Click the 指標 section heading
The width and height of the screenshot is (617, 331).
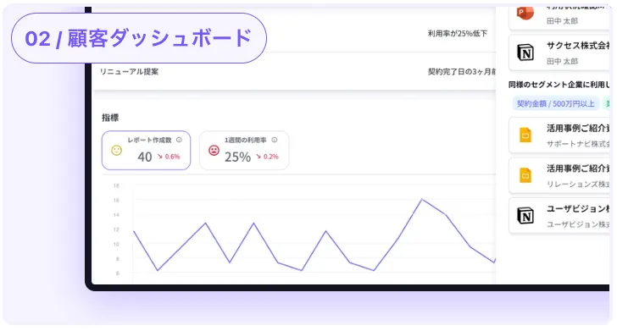pyautogui.click(x=110, y=118)
